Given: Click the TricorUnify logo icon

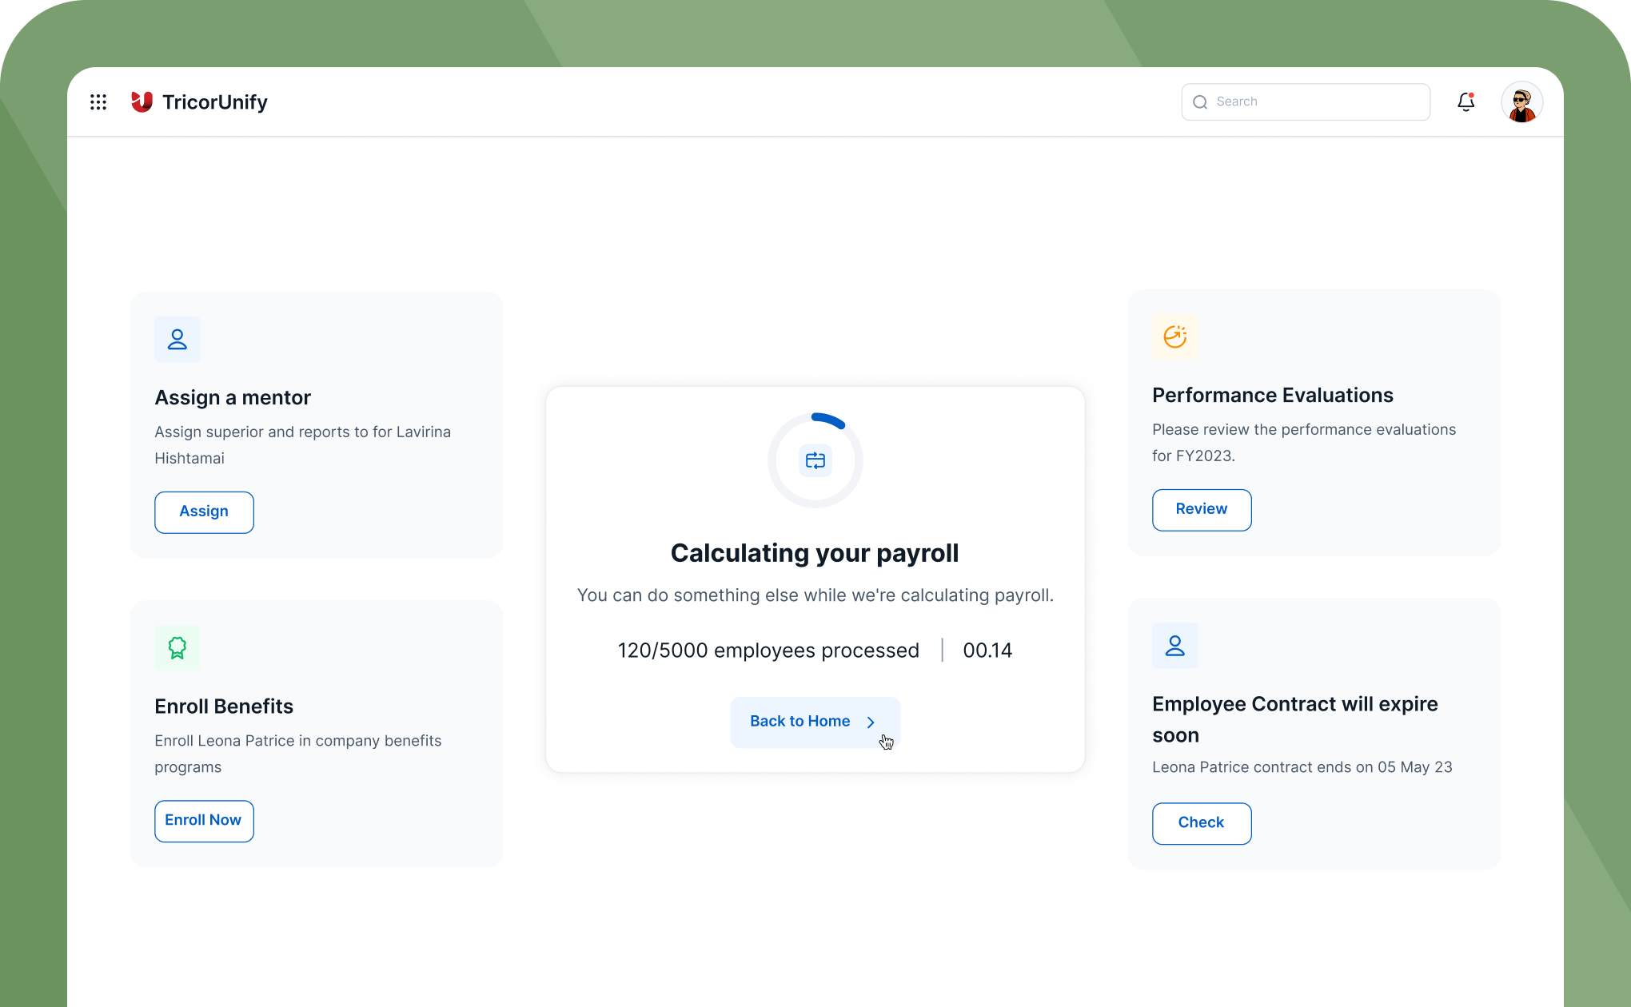Looking at the screenshot, I should pos(141,101).
